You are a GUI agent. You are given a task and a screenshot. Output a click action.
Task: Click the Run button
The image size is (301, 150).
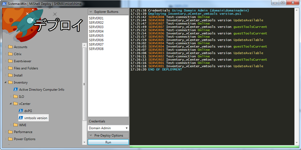tap(108, 142)
